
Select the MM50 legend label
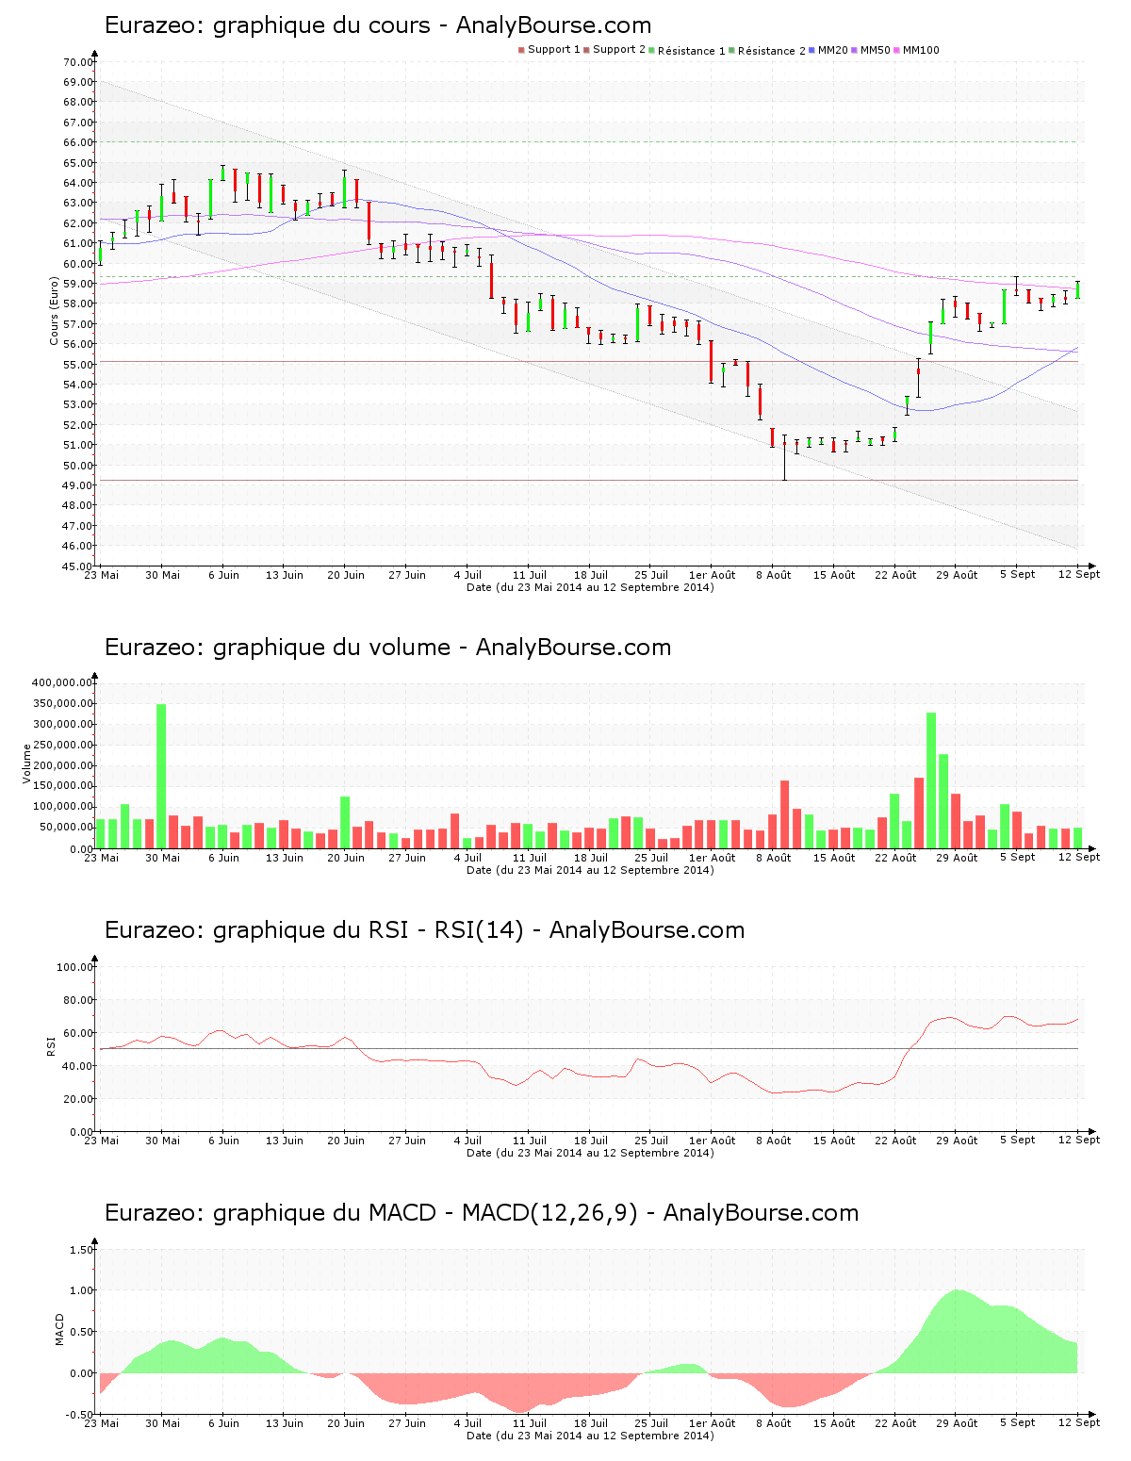pyautogui.click(x=876, y=50)
